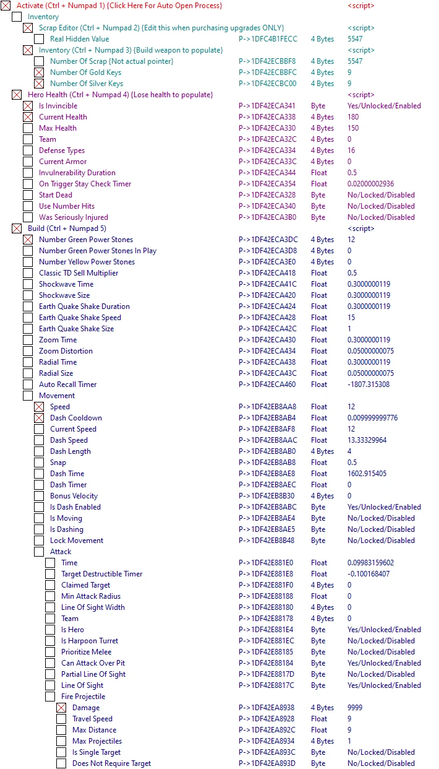This screenshot has height=769, width=439.
Task: Uncheck the Damage checkbox under Fire Projectile
Action: tap(61, 708)
